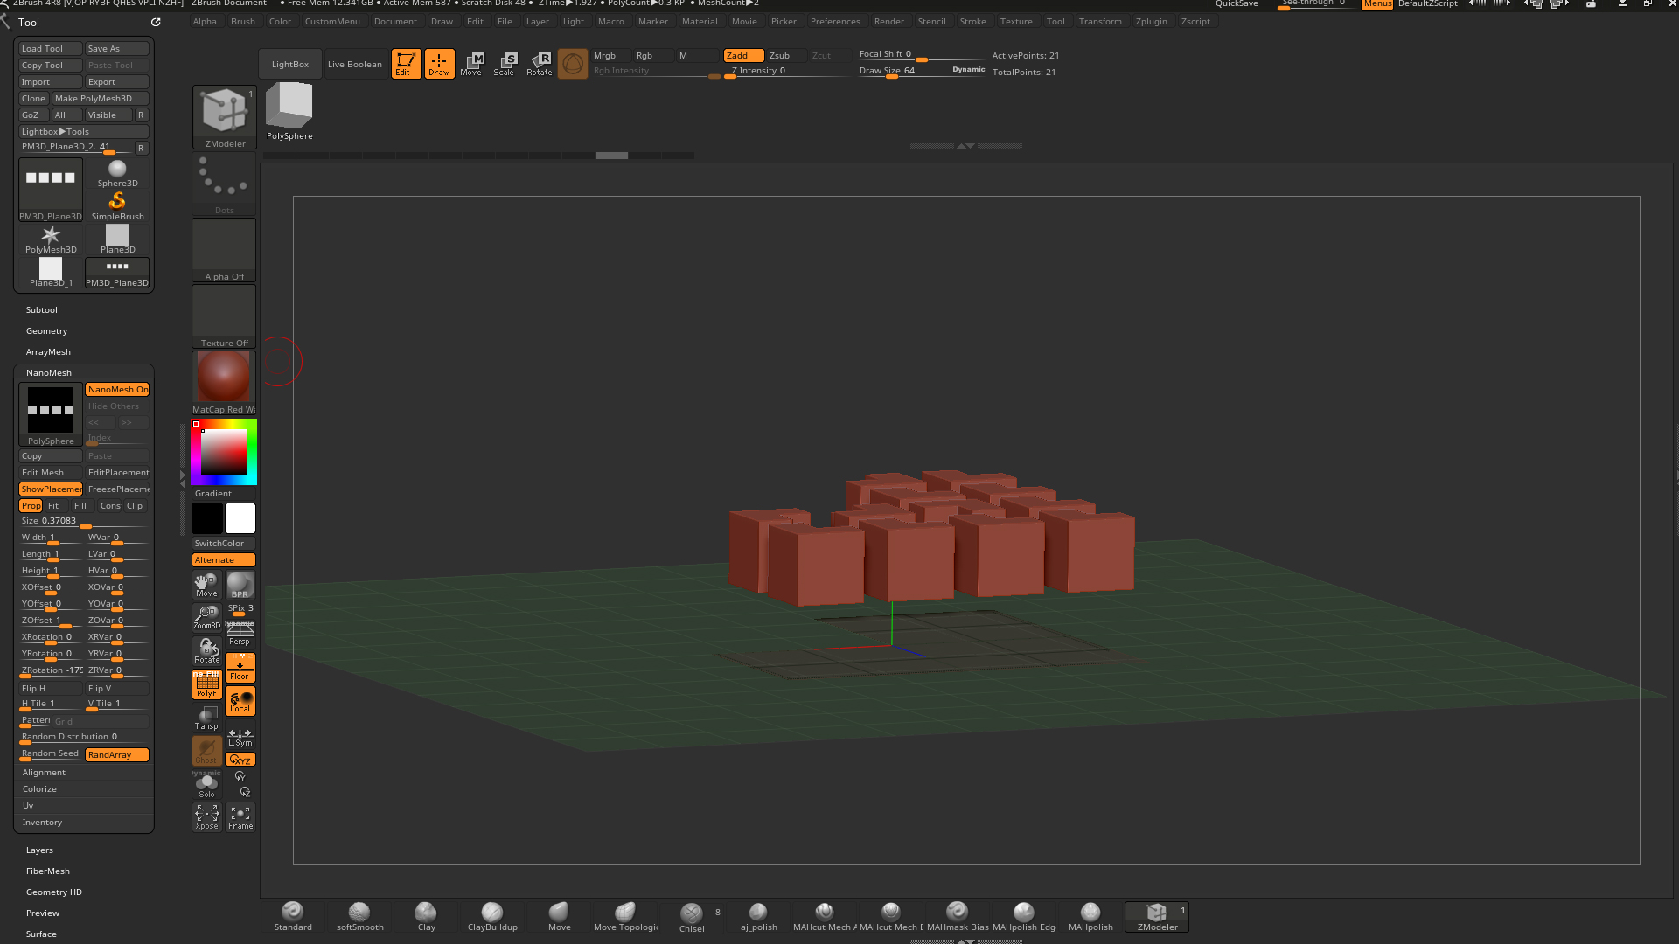Pick a color in the color picker square
Image resolution: width=1679 pixels, height=944 pixels.
pyautogui.click(x=224, y=452)
